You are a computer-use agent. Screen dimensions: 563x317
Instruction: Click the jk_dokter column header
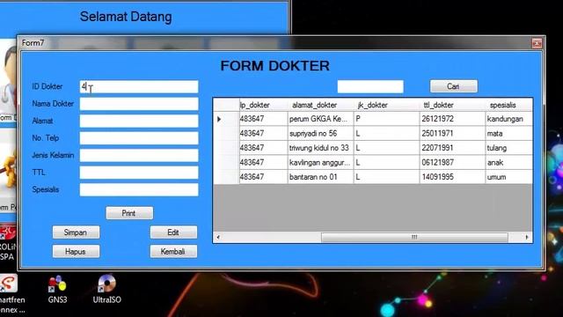coord(387,105)
